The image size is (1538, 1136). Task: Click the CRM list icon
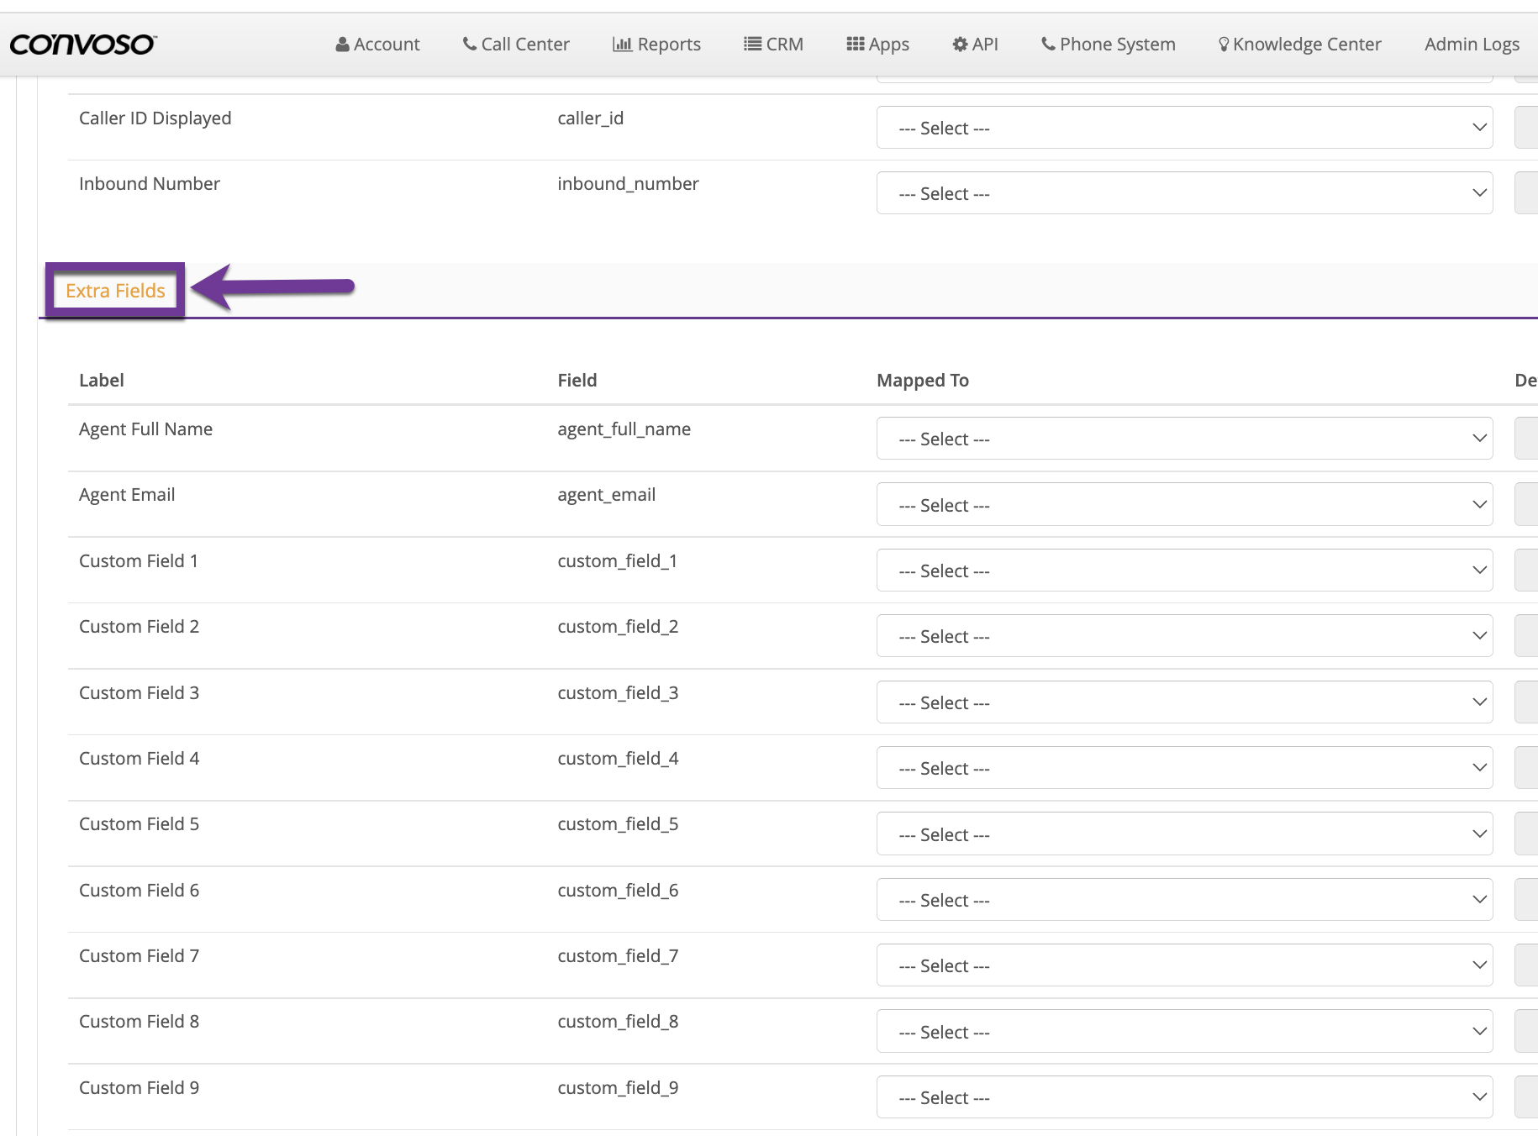pyautogui.click(x=752, y=45)
